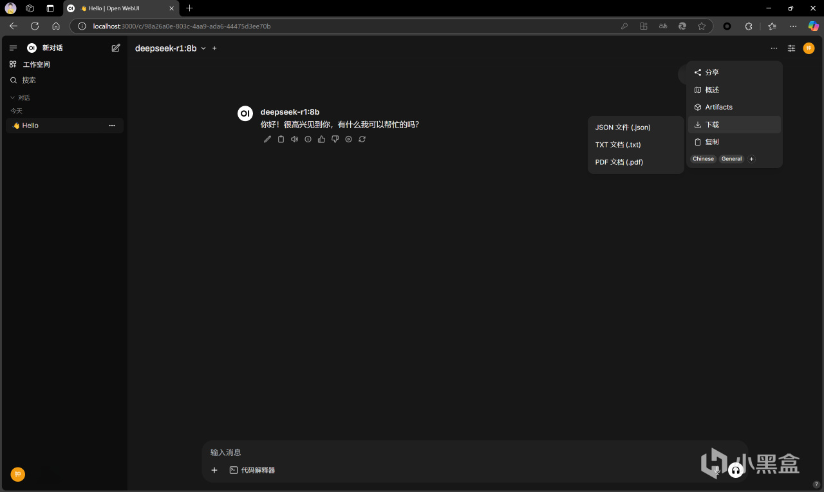Click the Chinese tag
Screen dimensions: 824x492
703,159
